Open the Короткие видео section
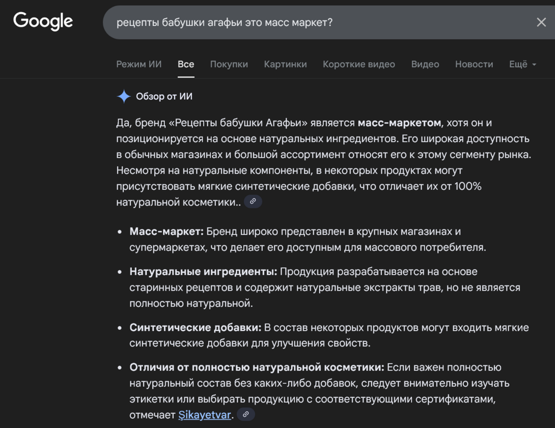Screen dimensions: 555x428 point(358,64)
